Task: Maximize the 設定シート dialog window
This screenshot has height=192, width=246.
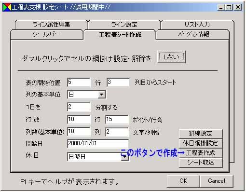Action: (229, 7)
